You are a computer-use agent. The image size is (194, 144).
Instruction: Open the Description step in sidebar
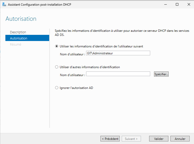pyautogui.click(x=18, y=32)
